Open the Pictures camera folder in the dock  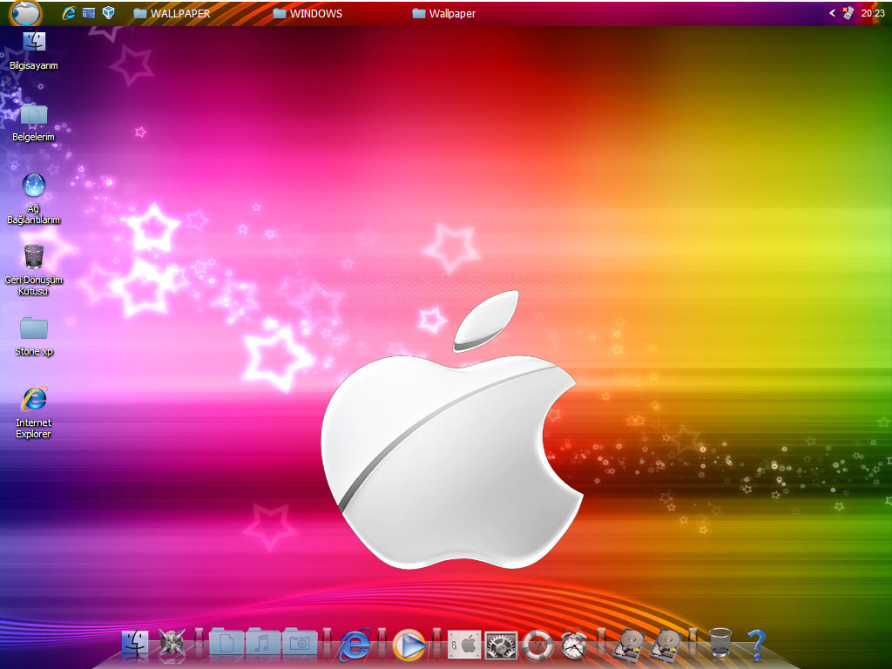[x=300, y=643]
